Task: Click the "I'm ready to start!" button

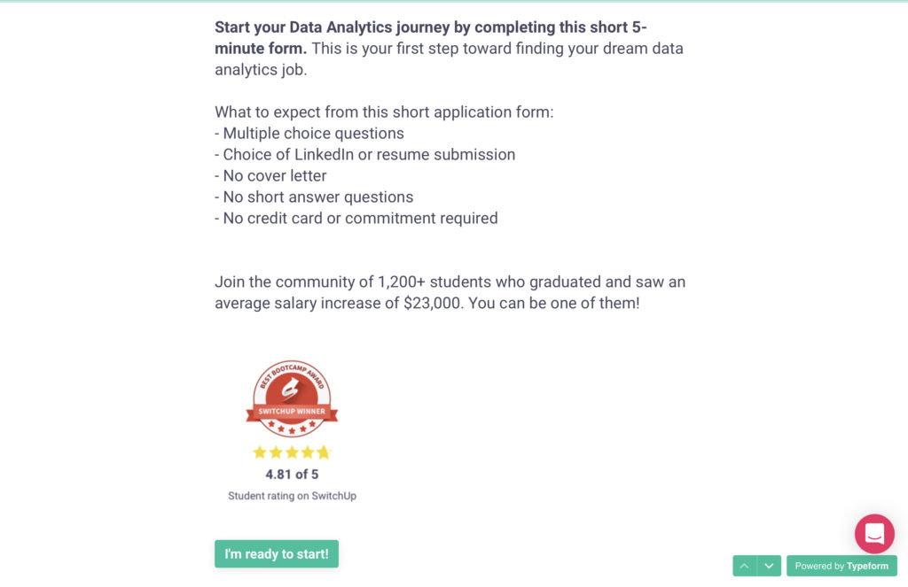Action: click(x=277, y=554)
